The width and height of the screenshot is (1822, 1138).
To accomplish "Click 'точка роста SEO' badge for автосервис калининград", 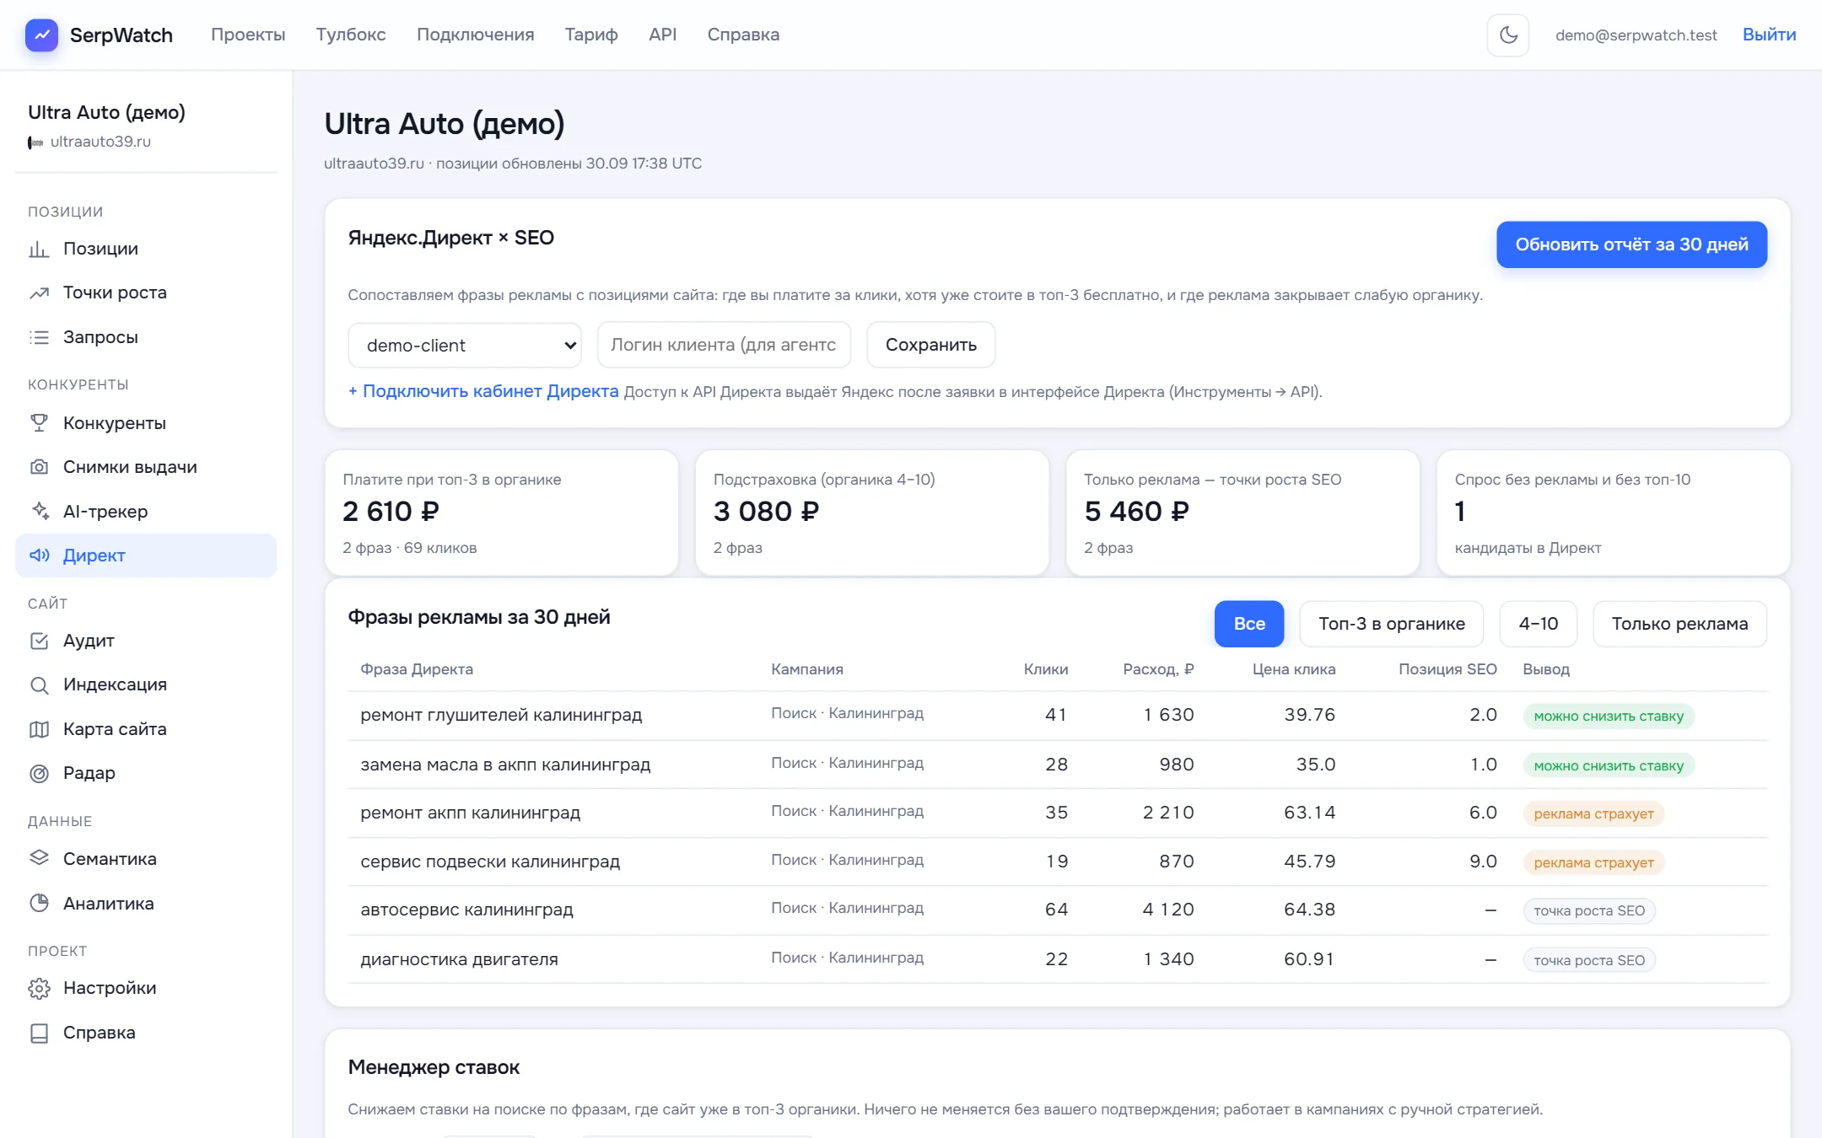I will [1589, 910].
